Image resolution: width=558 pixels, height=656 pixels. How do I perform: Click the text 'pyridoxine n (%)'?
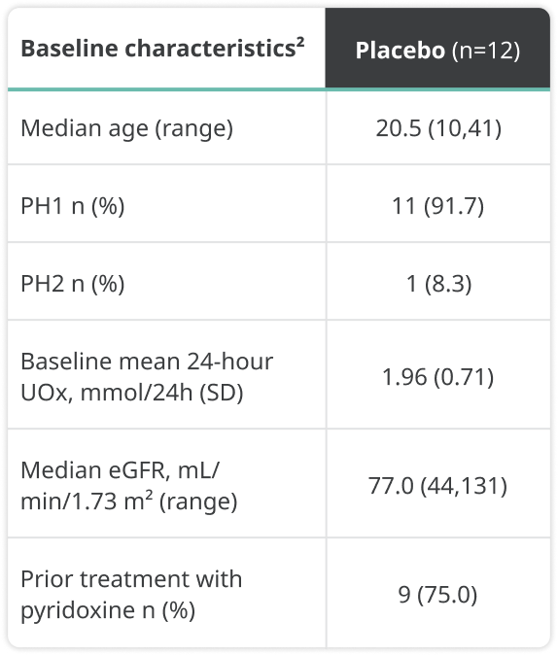click(x=108, y=610)
